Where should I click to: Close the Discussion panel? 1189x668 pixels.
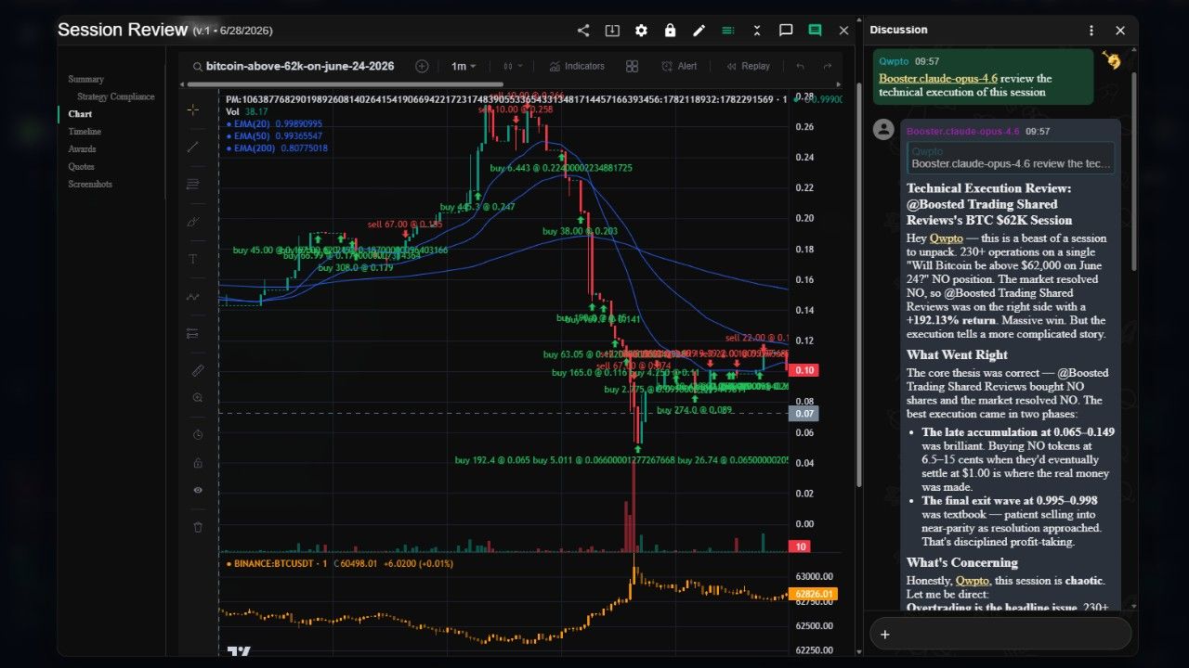1120,31
